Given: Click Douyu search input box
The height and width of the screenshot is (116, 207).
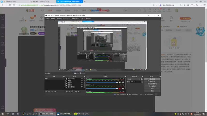Looking at the screenshot, I should [x=130, y=11].
